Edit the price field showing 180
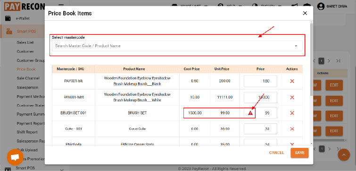The height and width of the screenshot is (171, 356). (260, 81)
